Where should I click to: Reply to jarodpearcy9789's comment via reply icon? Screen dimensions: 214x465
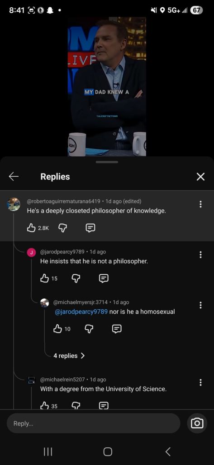tap(104, 278)
